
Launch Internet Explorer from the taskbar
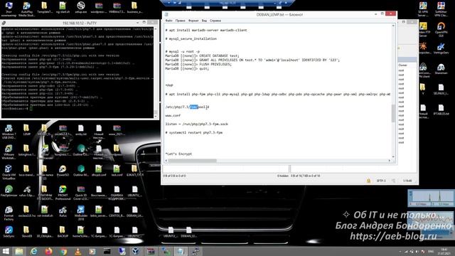[34, 251]
